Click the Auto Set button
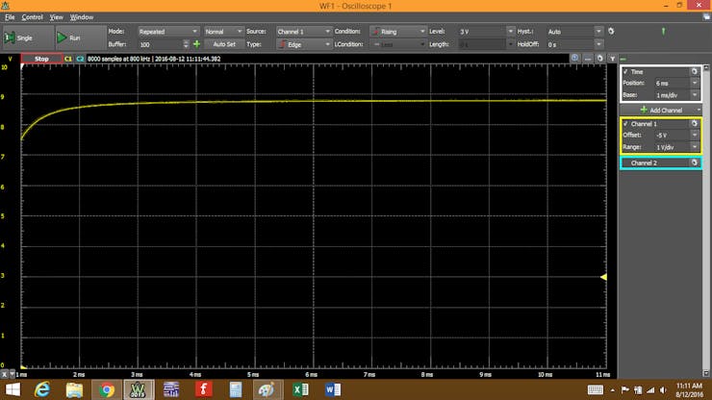 pyautogui.click(x=224, y=44)
